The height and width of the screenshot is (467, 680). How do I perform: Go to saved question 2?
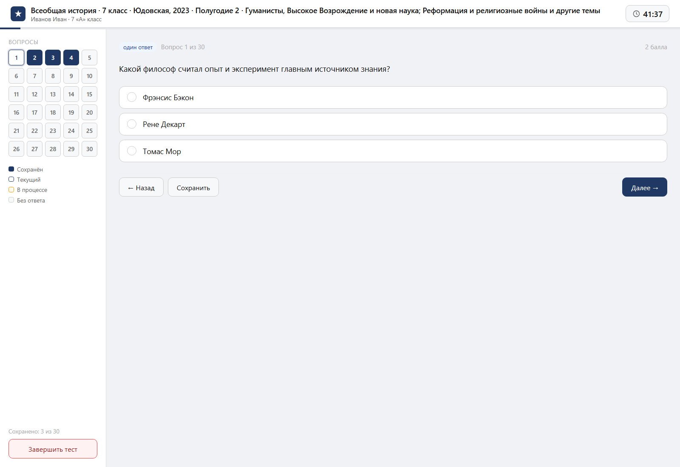(34, 58)
